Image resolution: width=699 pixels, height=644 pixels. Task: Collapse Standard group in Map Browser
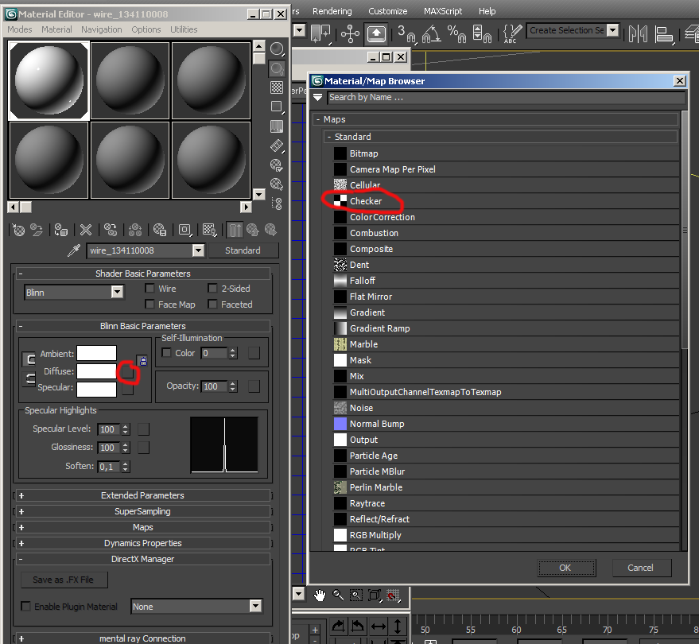point(329,137)
